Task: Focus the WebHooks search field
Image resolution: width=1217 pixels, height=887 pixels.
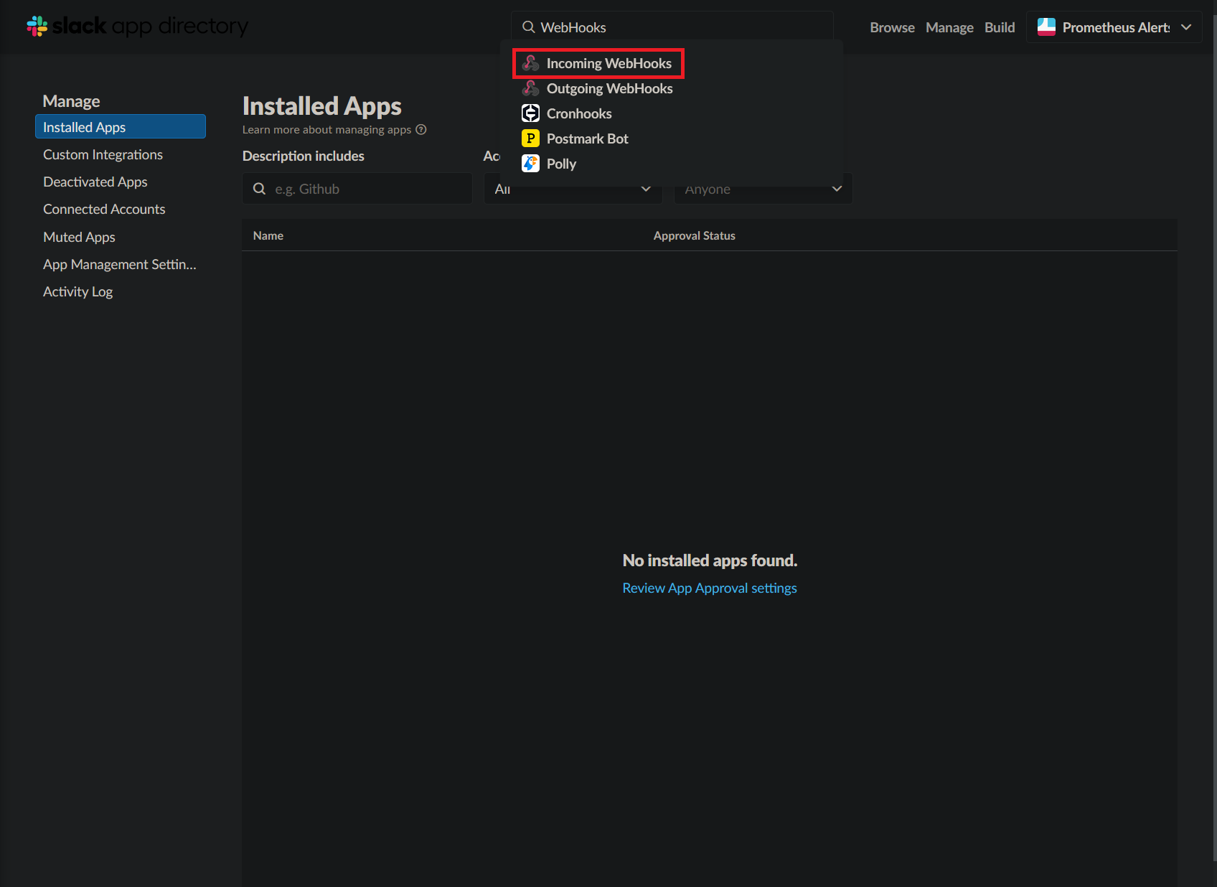Action: (672, 27)
